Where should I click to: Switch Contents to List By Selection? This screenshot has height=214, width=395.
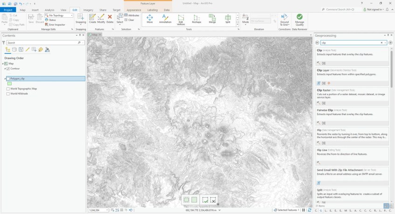coord(21,49)
